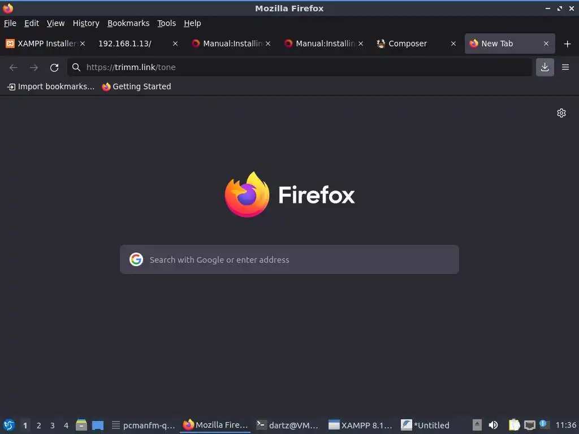Open the LXQt start menu icon
Screen dimensions: 579x434
pos(9,425)
